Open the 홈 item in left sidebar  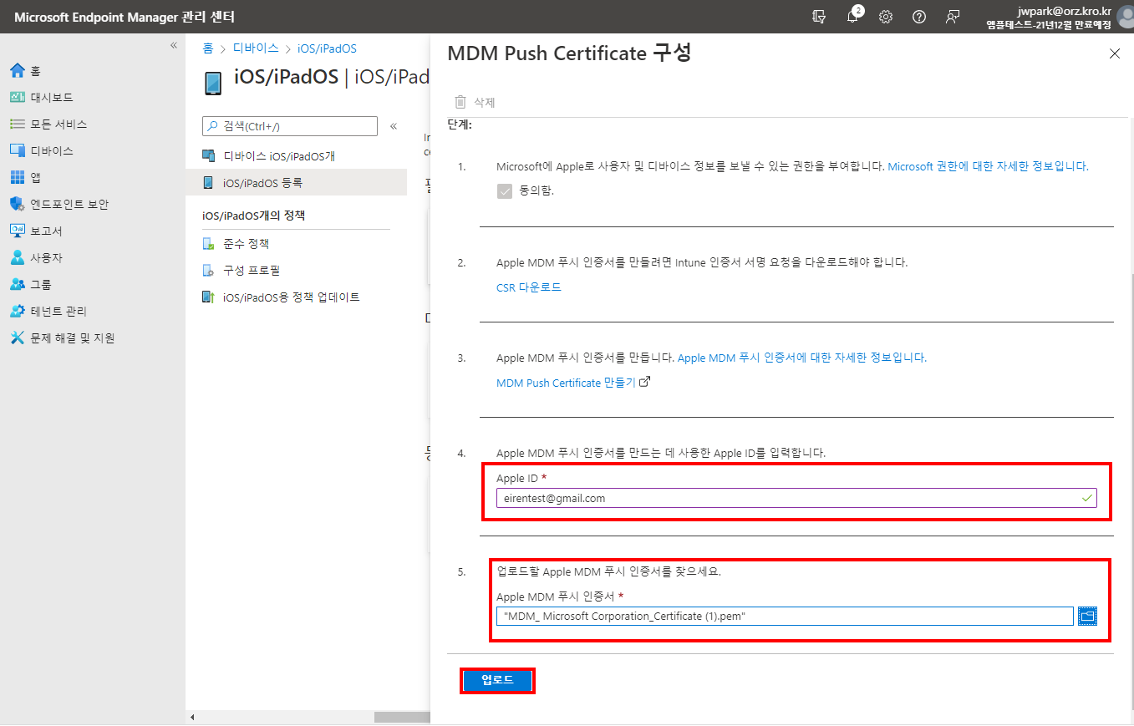(25, 71)
